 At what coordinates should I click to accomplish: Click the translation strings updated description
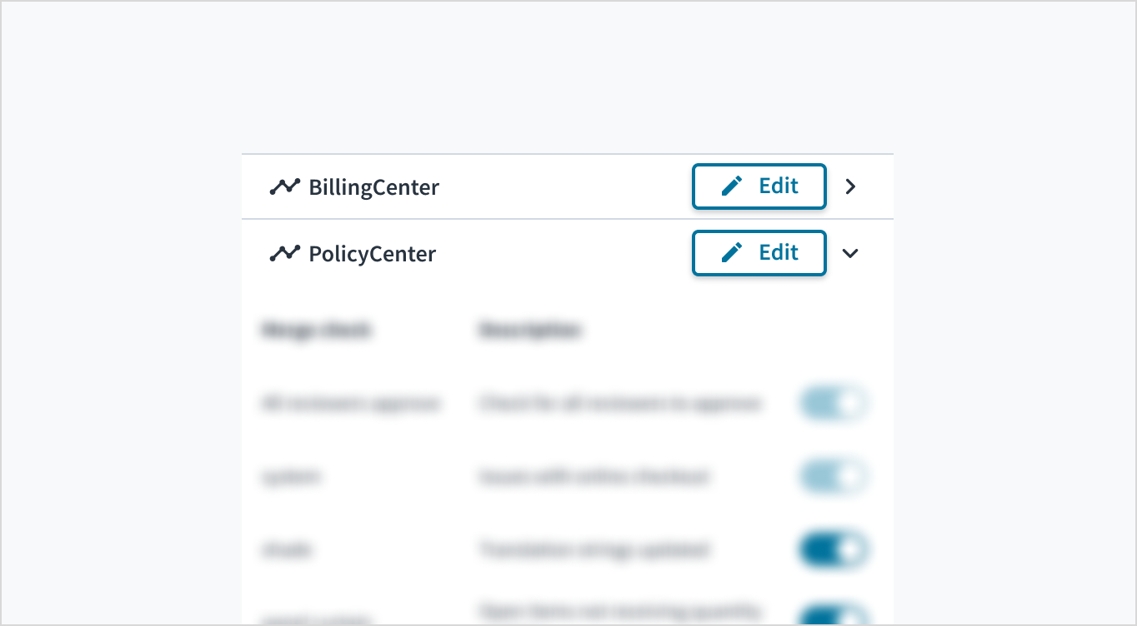click(x=594, y=550)
